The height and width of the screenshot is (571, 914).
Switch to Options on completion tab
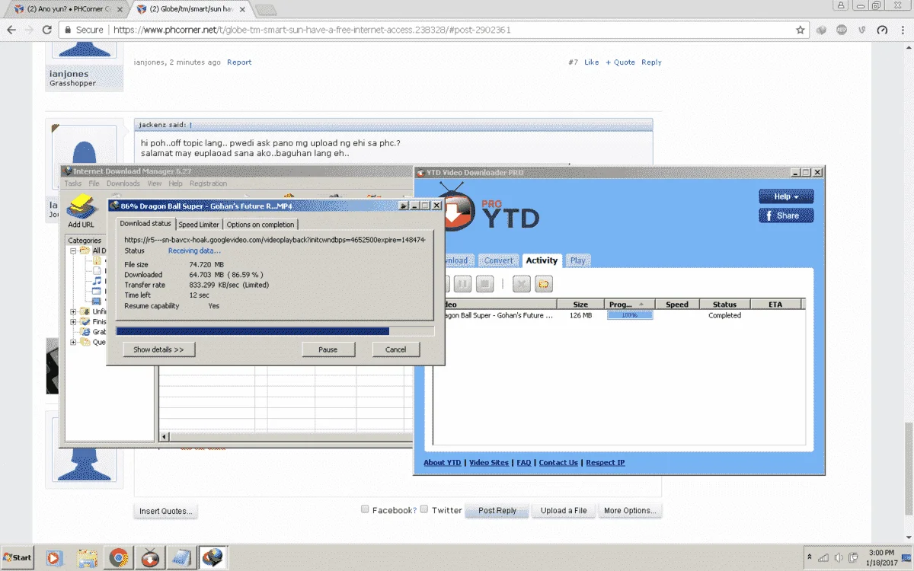coord(260,225)
